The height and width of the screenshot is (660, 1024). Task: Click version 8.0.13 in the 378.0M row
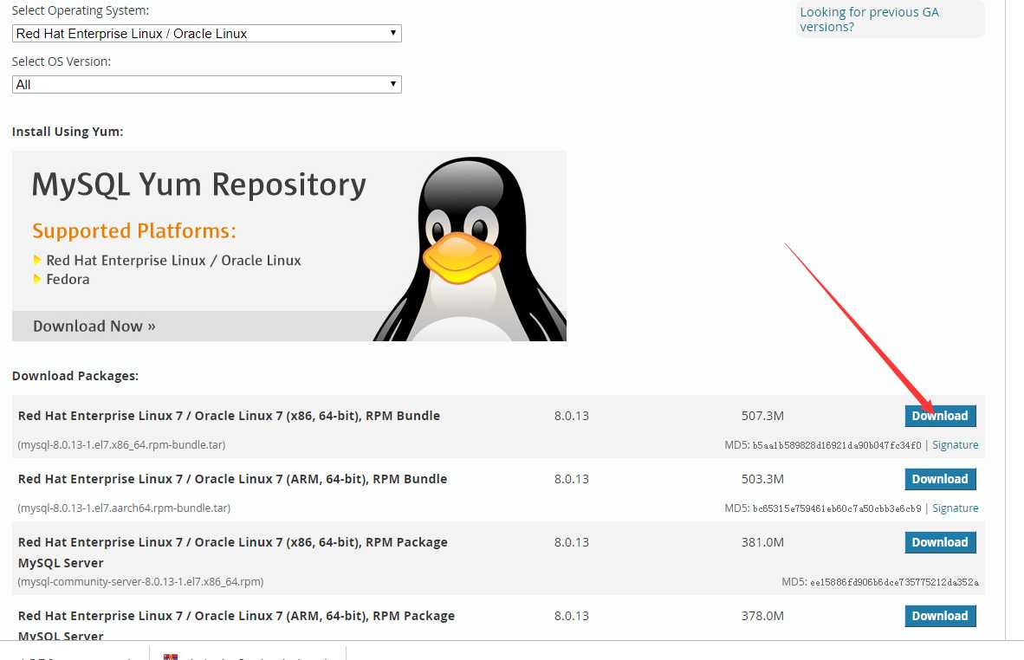coord(572,616)
